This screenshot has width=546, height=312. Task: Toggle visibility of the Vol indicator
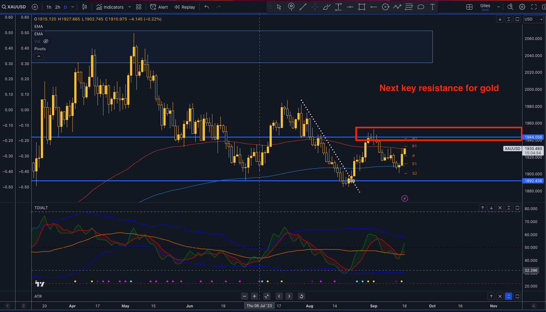point(46,41)
